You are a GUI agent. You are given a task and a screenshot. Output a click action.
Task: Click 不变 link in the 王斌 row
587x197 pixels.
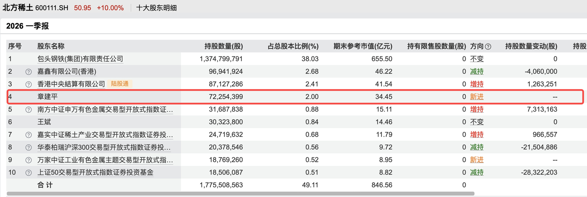tap(477, 122)
